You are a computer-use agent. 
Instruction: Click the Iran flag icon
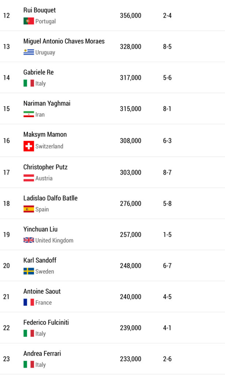[29, 115]
